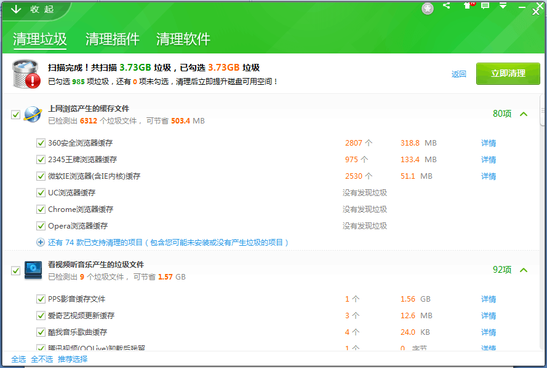Click the 返回 link
Image resolution: width=547 pixels, height=368 pixels.
(x=459, y=74)
